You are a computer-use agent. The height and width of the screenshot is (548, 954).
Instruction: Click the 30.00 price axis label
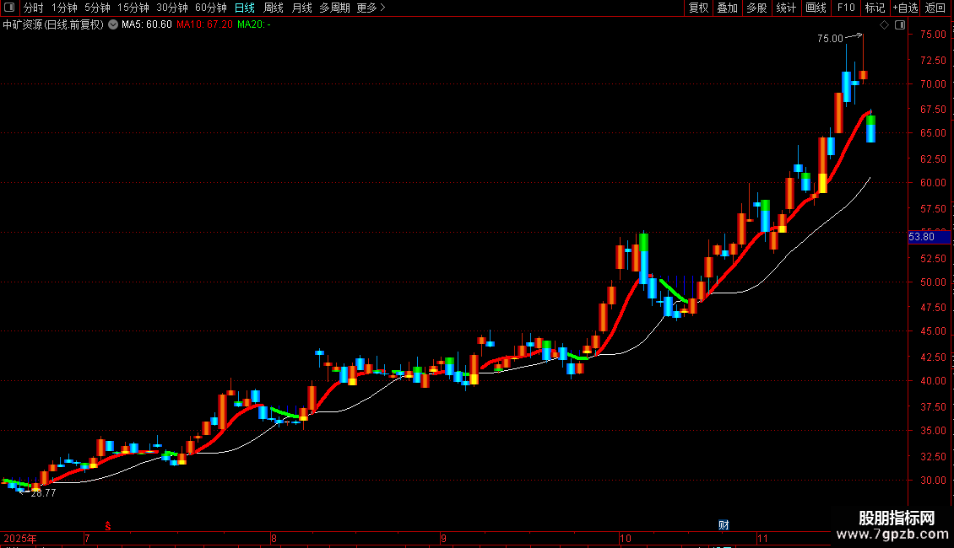pos(933,480)
